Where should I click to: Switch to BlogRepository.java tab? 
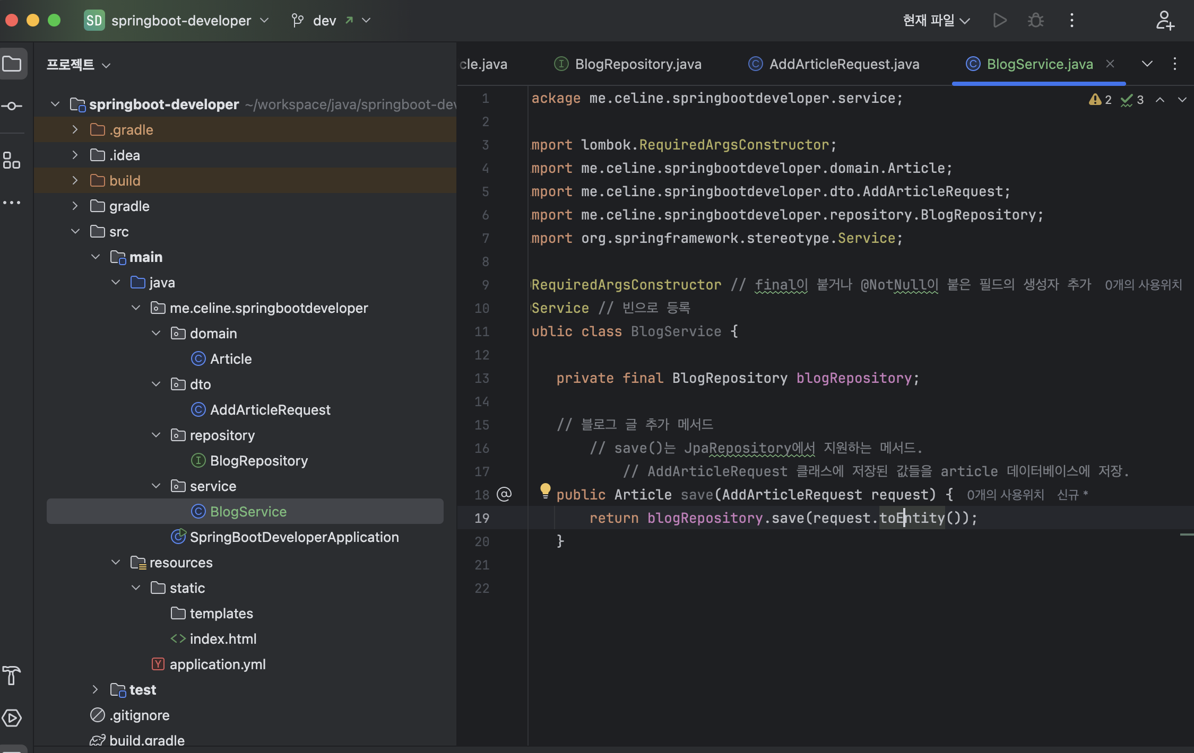pyautogui.click(x=628, y=64)
